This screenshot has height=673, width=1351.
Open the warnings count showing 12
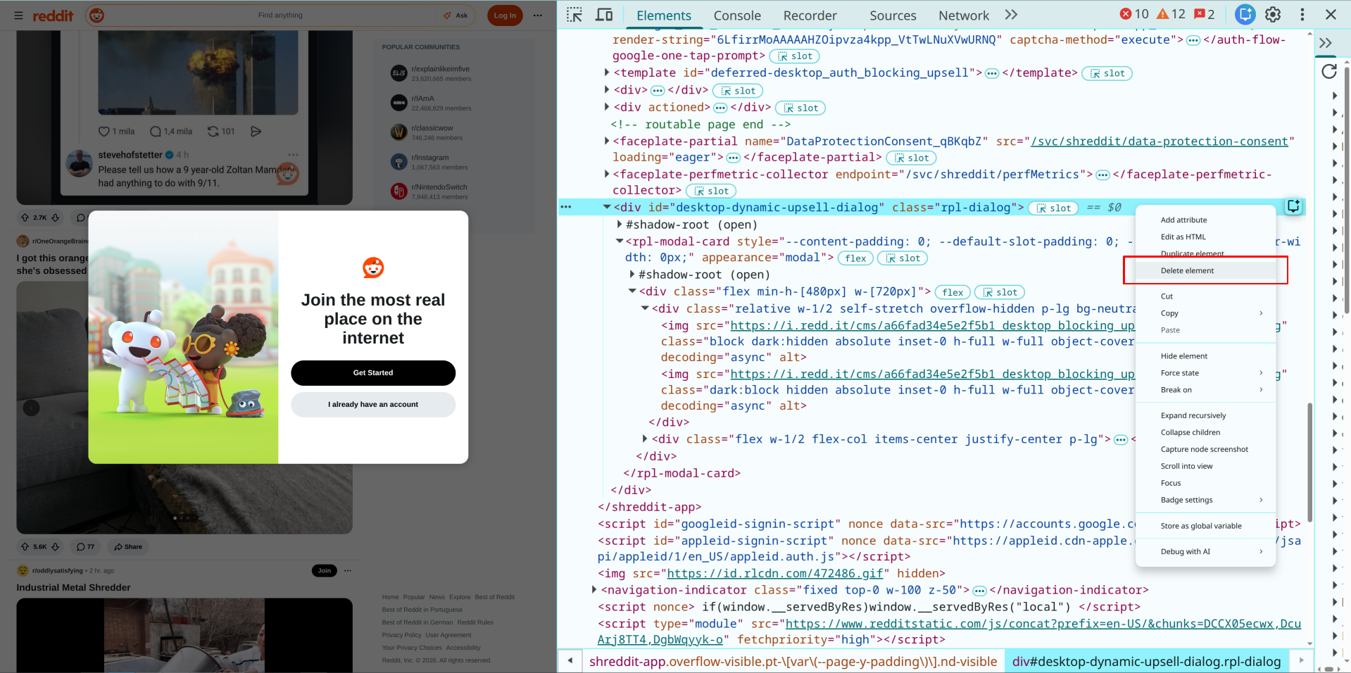pos(1171,14)
